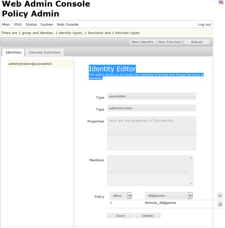225x228 pixels.
Task: Open the Web Console menu
Action: point(67,25)
